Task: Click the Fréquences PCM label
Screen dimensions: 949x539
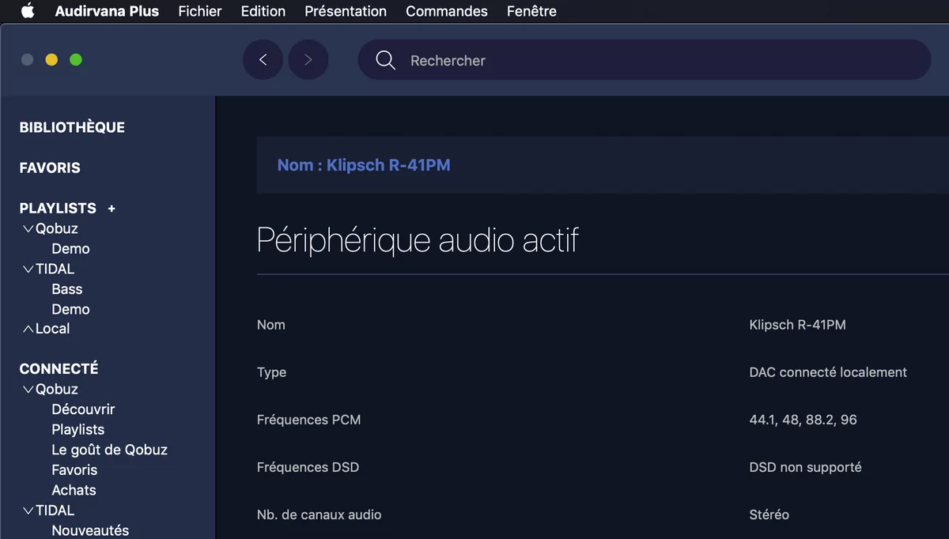Action: [x=308, y=420]
